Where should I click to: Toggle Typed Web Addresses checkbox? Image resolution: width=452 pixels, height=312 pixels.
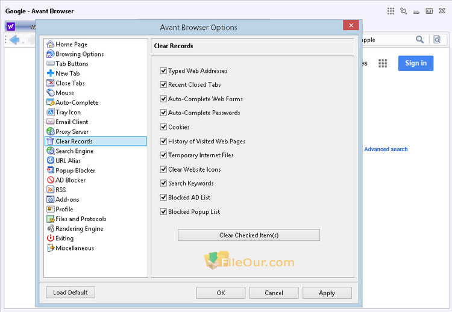click(x=163, y=71)
